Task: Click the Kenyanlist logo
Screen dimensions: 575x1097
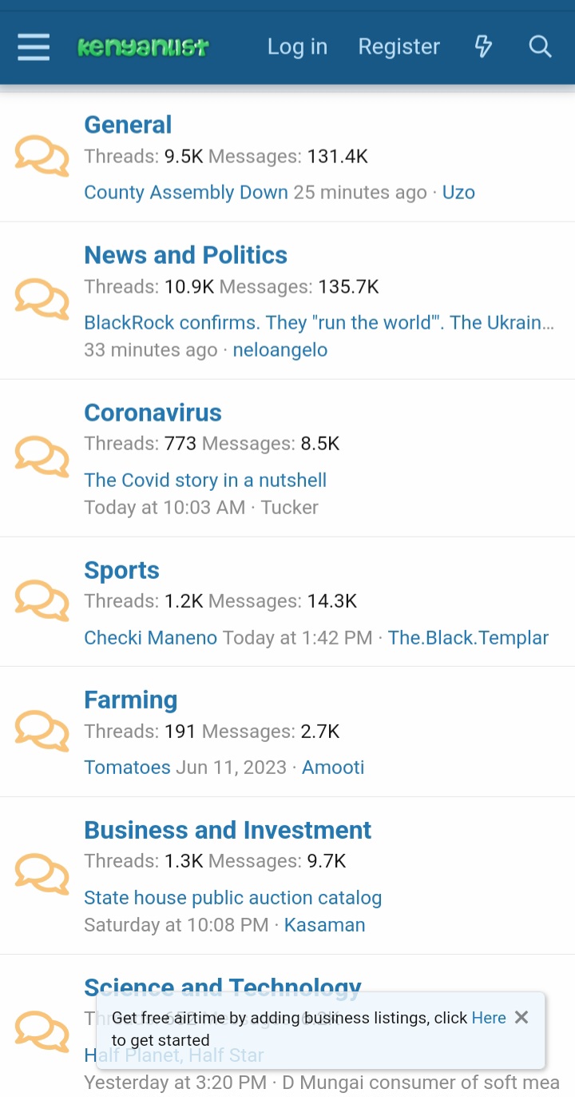Action: [x=143, y=47]
